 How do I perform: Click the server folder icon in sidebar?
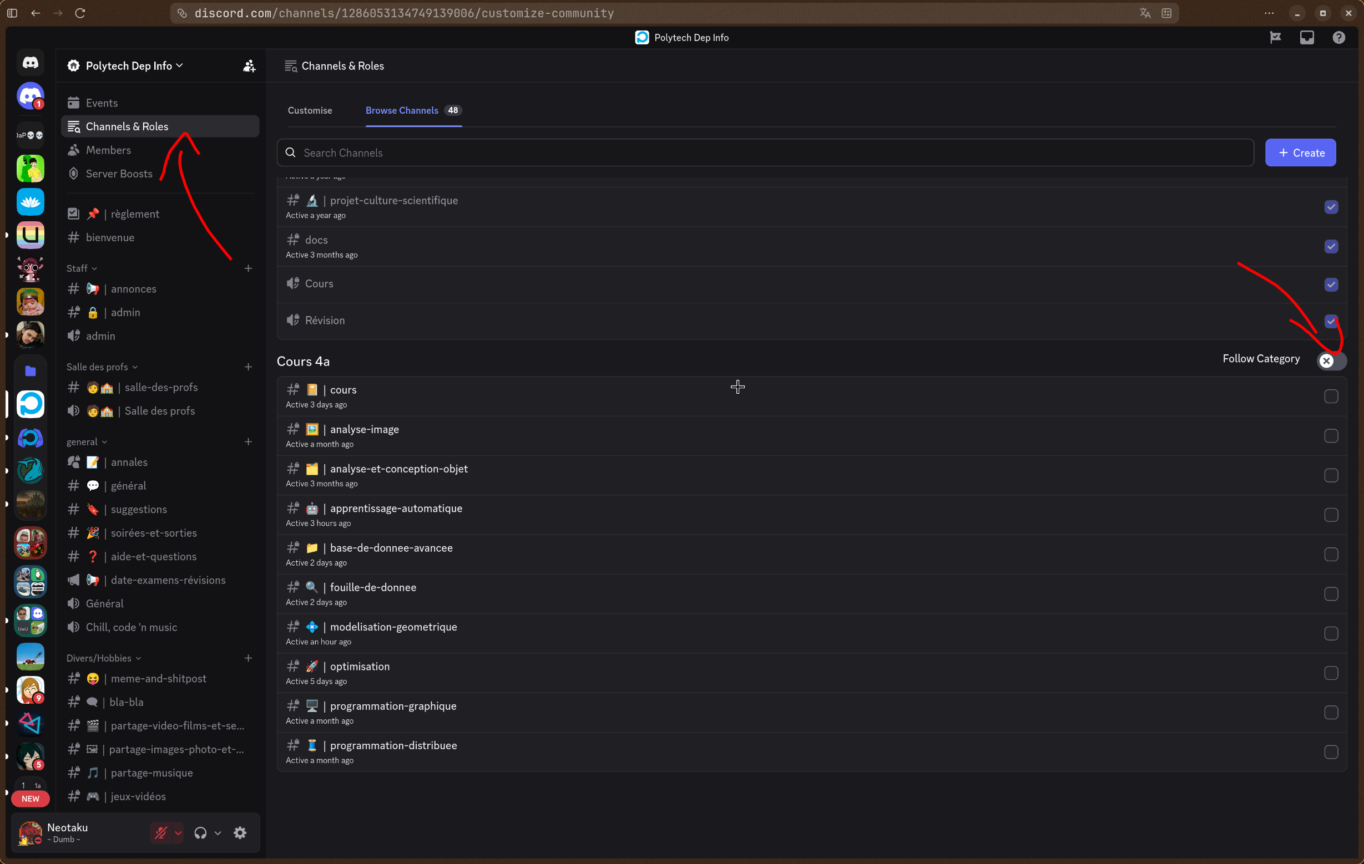tap(31, 371)
